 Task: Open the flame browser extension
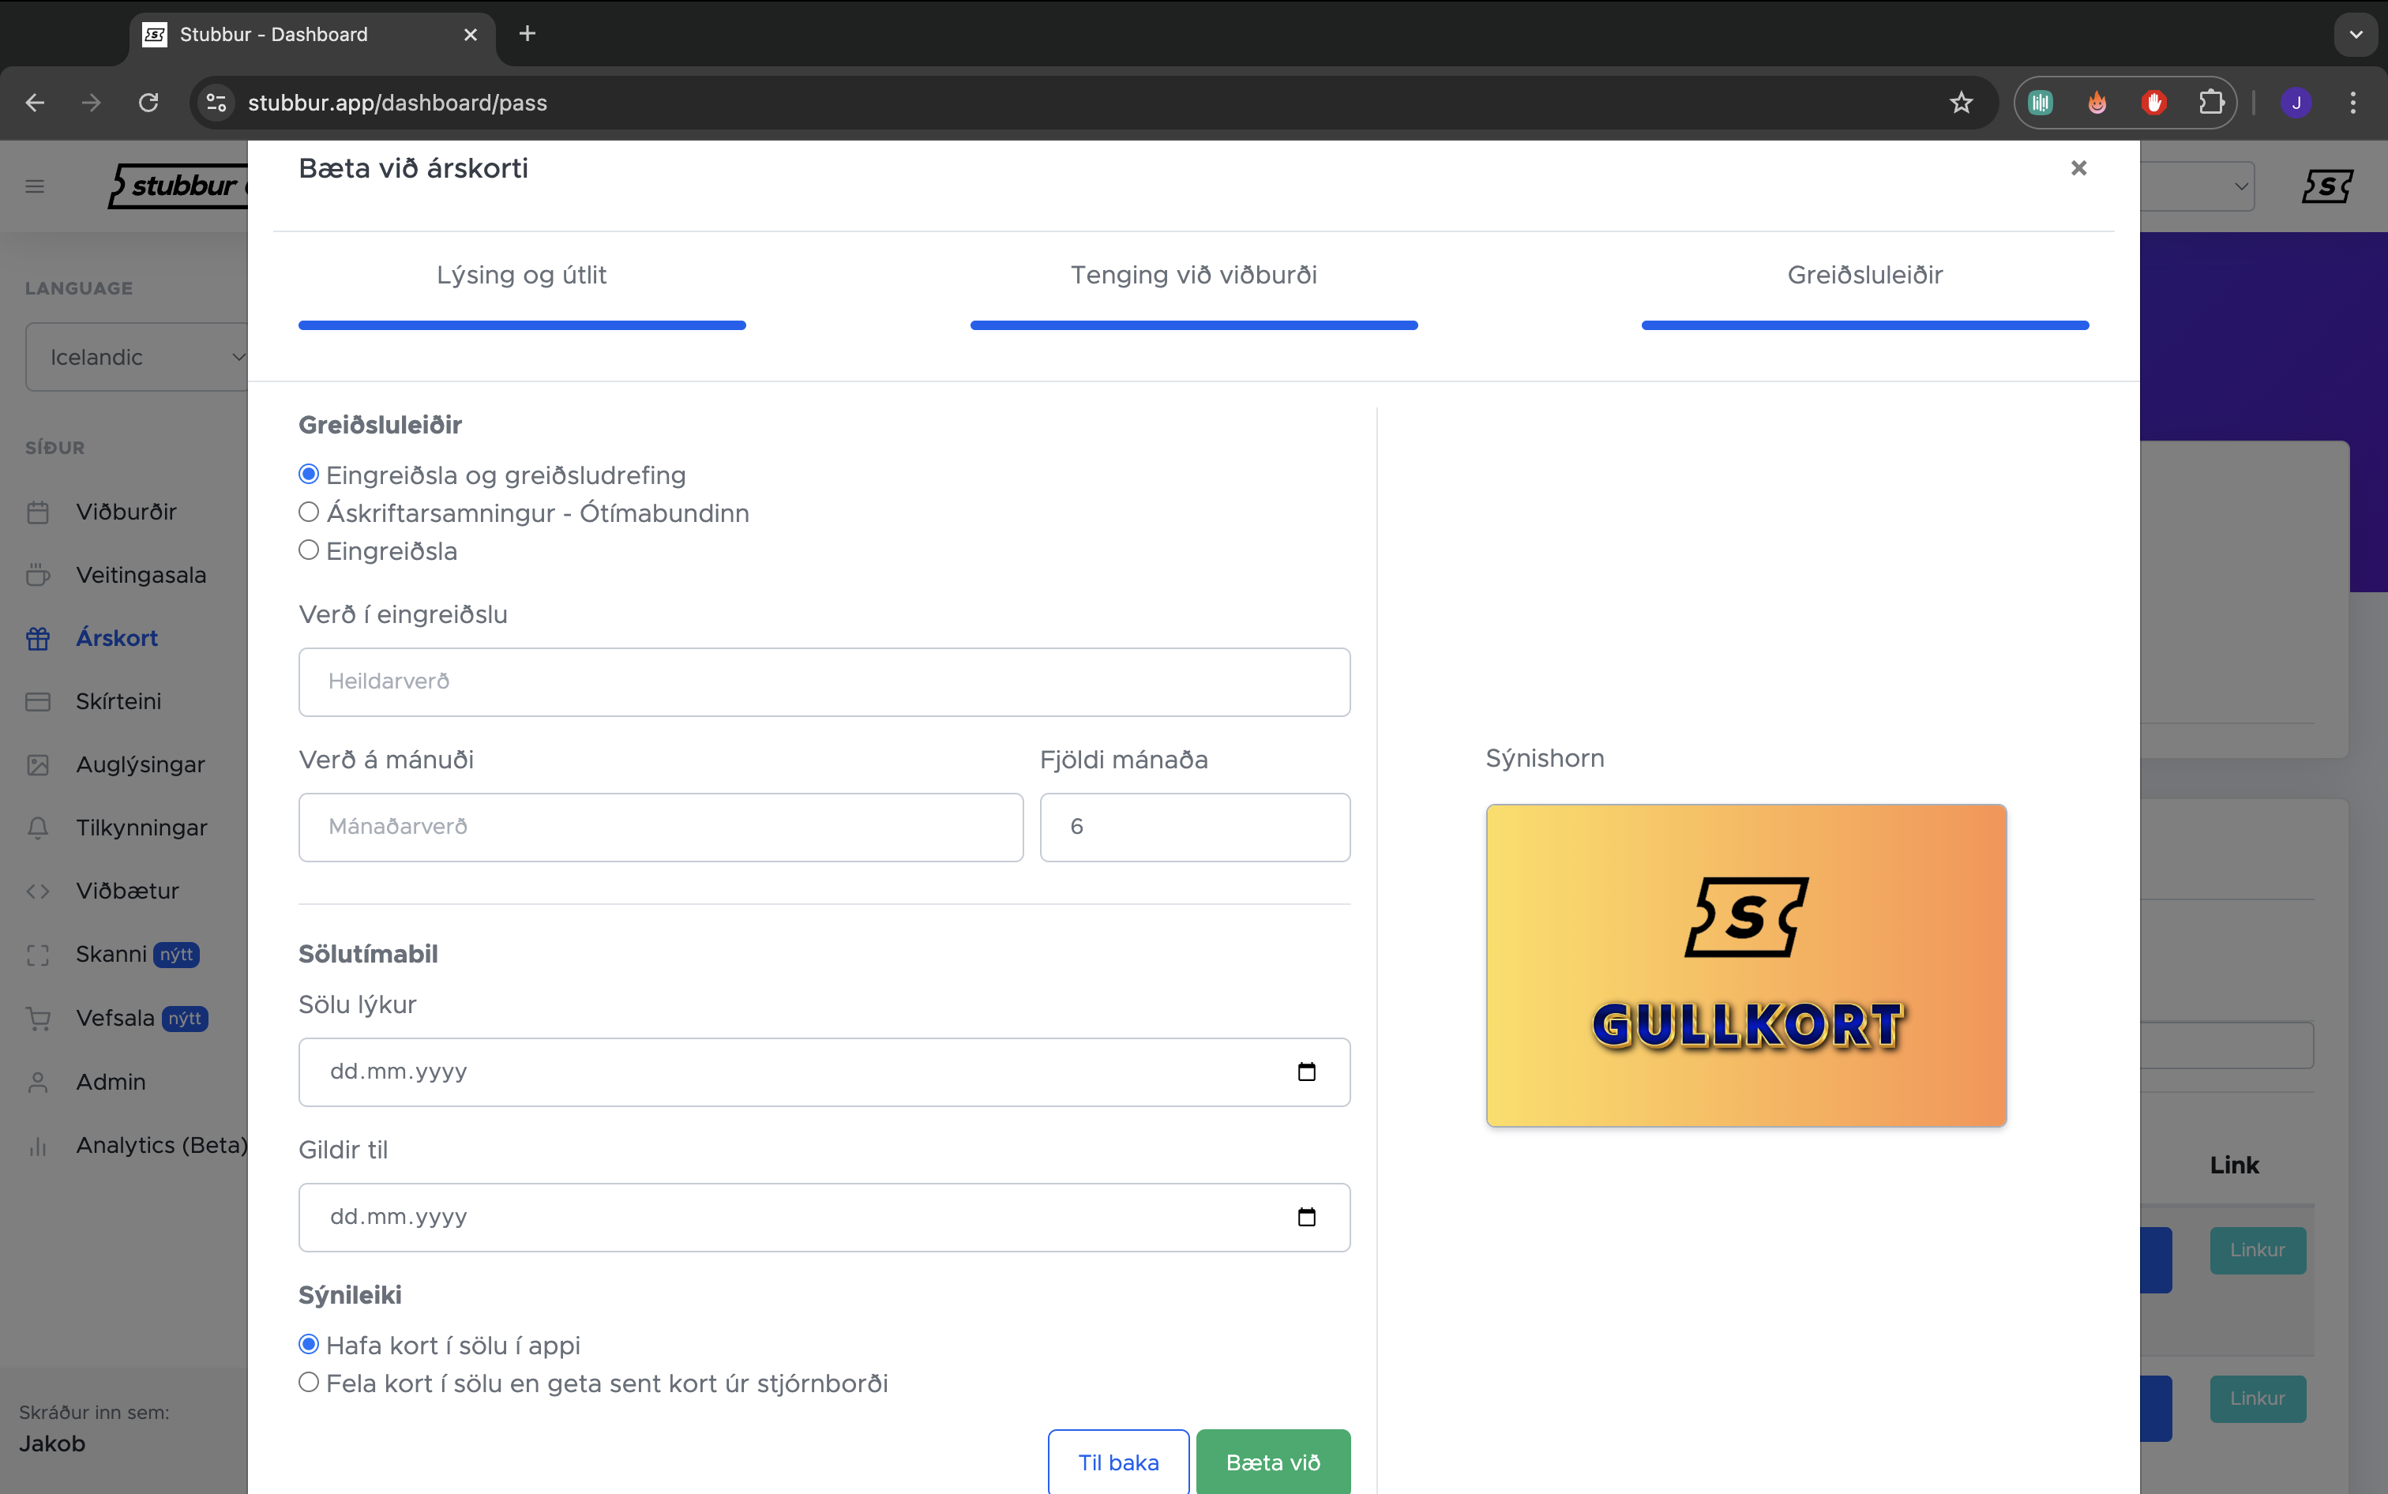pyautogui.click(x=2097, y=103)
